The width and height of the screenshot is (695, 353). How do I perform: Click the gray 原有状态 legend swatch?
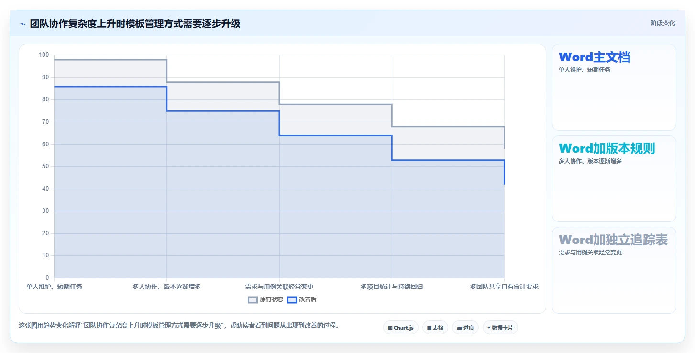[x=253, y=300]
